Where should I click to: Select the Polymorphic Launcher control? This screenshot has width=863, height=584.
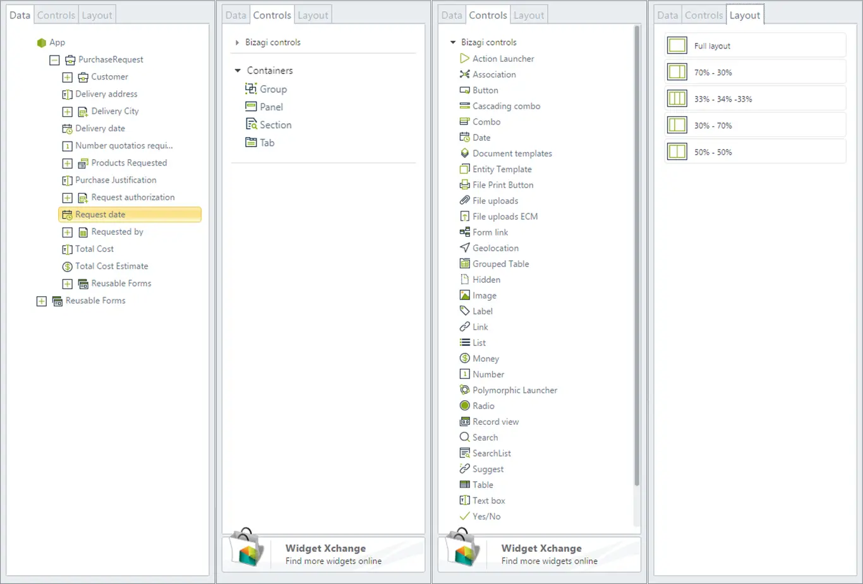(x=509, y=390)
